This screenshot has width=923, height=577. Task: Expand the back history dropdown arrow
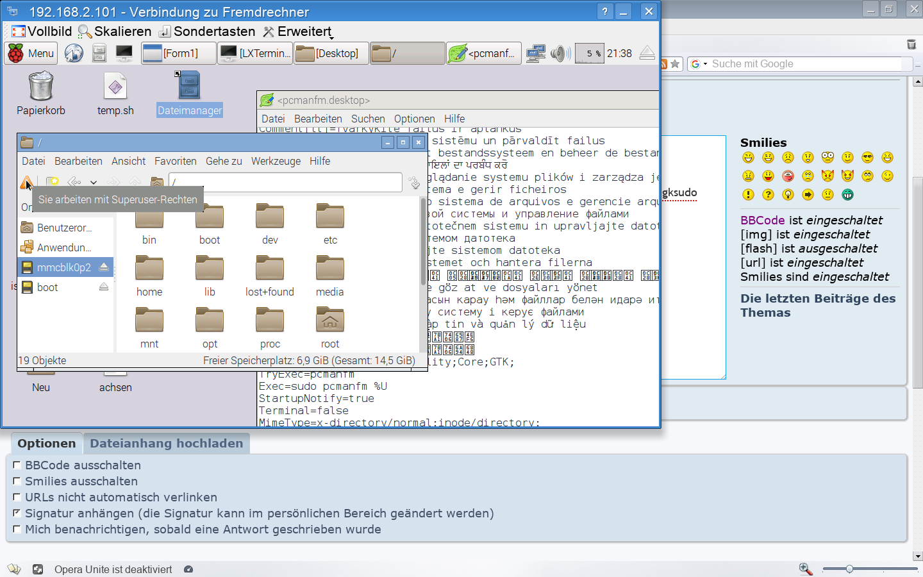click(94, 183)
